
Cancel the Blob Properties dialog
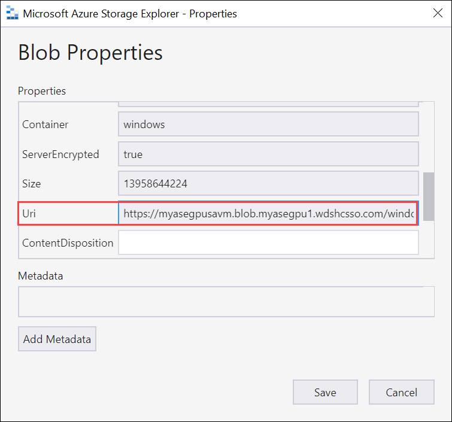402,392
